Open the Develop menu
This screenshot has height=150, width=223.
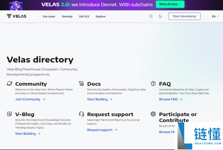coord(67,16)
